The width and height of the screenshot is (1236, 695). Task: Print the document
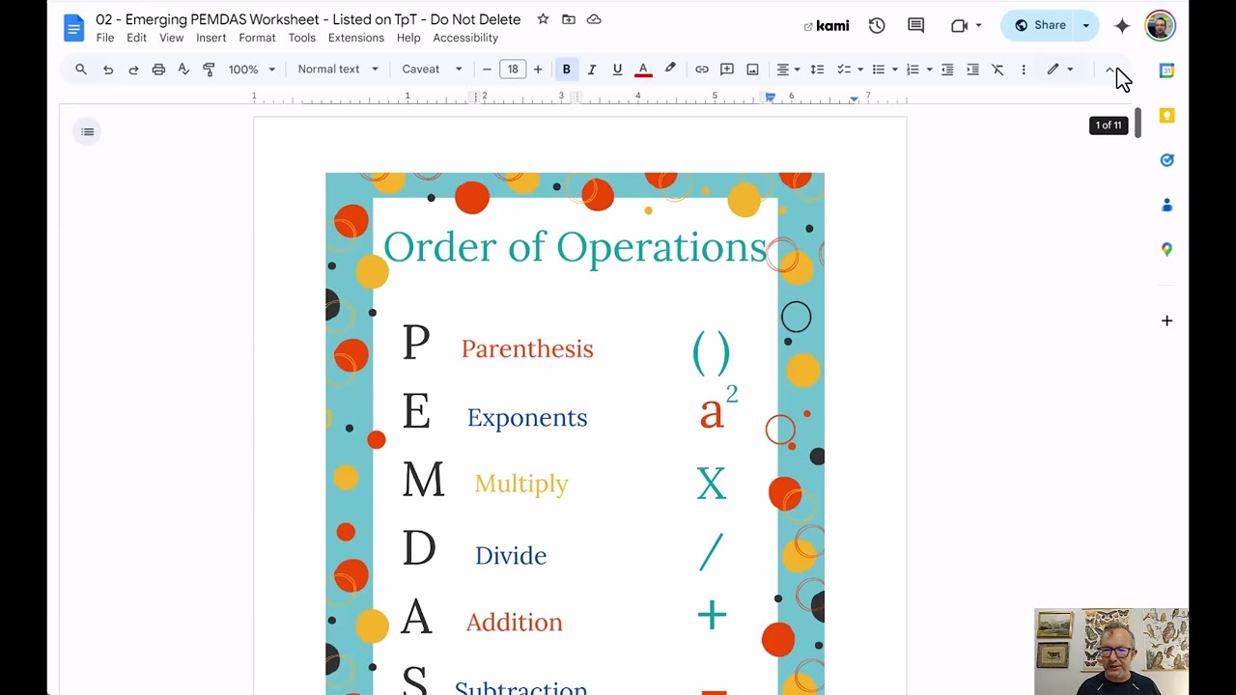point(158,69)
